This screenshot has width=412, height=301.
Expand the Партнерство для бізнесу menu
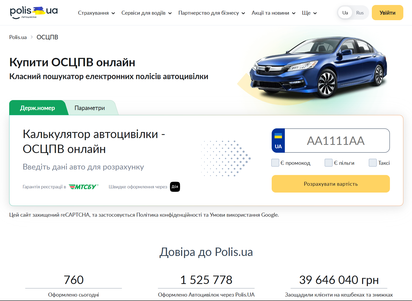coord(212,13)
